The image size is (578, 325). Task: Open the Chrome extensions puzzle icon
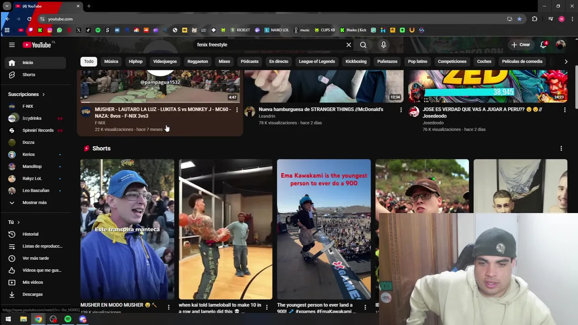535,19
